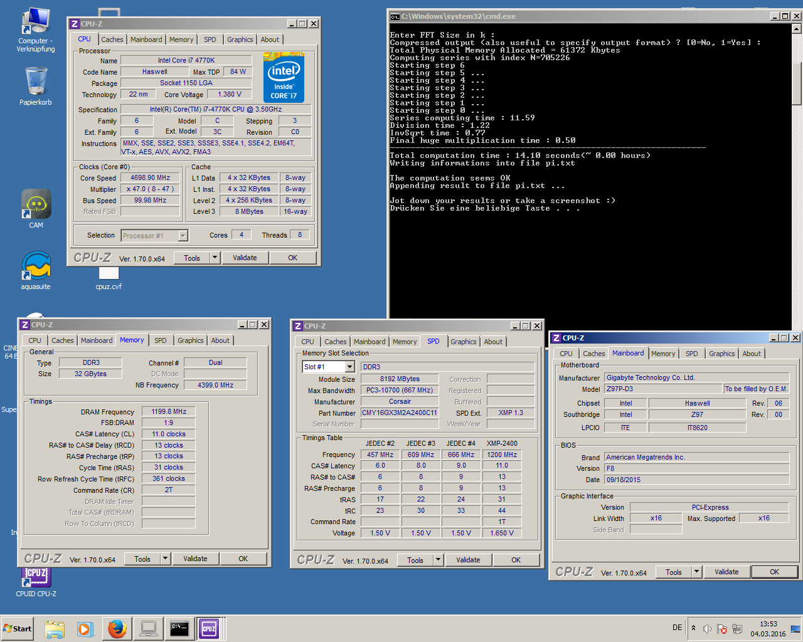Switch to Caches tab in CPU window
The height and width of the screenshot is (642, 803).
(112, 39)
